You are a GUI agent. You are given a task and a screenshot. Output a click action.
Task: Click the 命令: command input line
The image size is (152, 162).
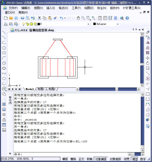point(71,154)
